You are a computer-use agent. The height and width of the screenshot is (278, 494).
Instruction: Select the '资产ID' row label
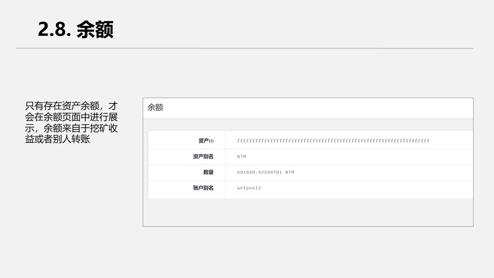coord(206,141)
